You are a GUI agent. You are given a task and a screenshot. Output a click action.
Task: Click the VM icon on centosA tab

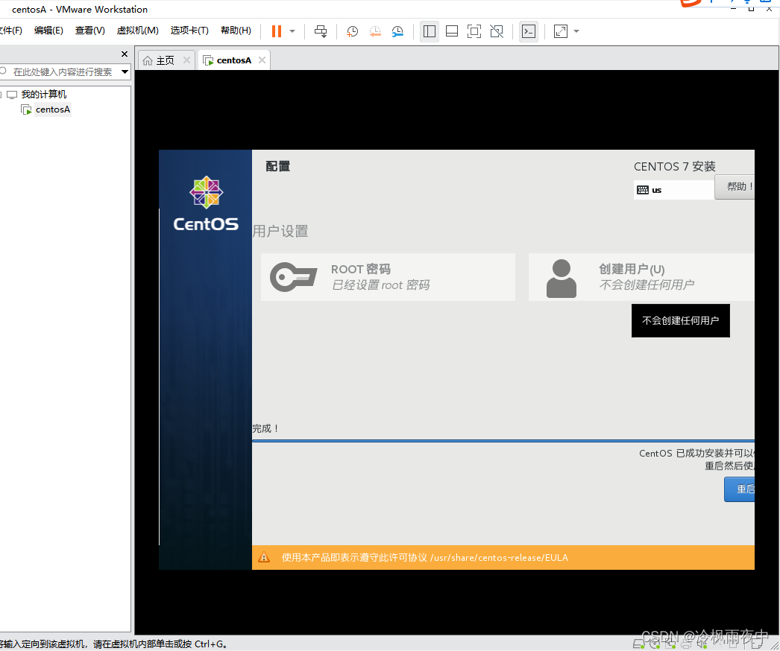pyautogui.click(x=209, y=60)
